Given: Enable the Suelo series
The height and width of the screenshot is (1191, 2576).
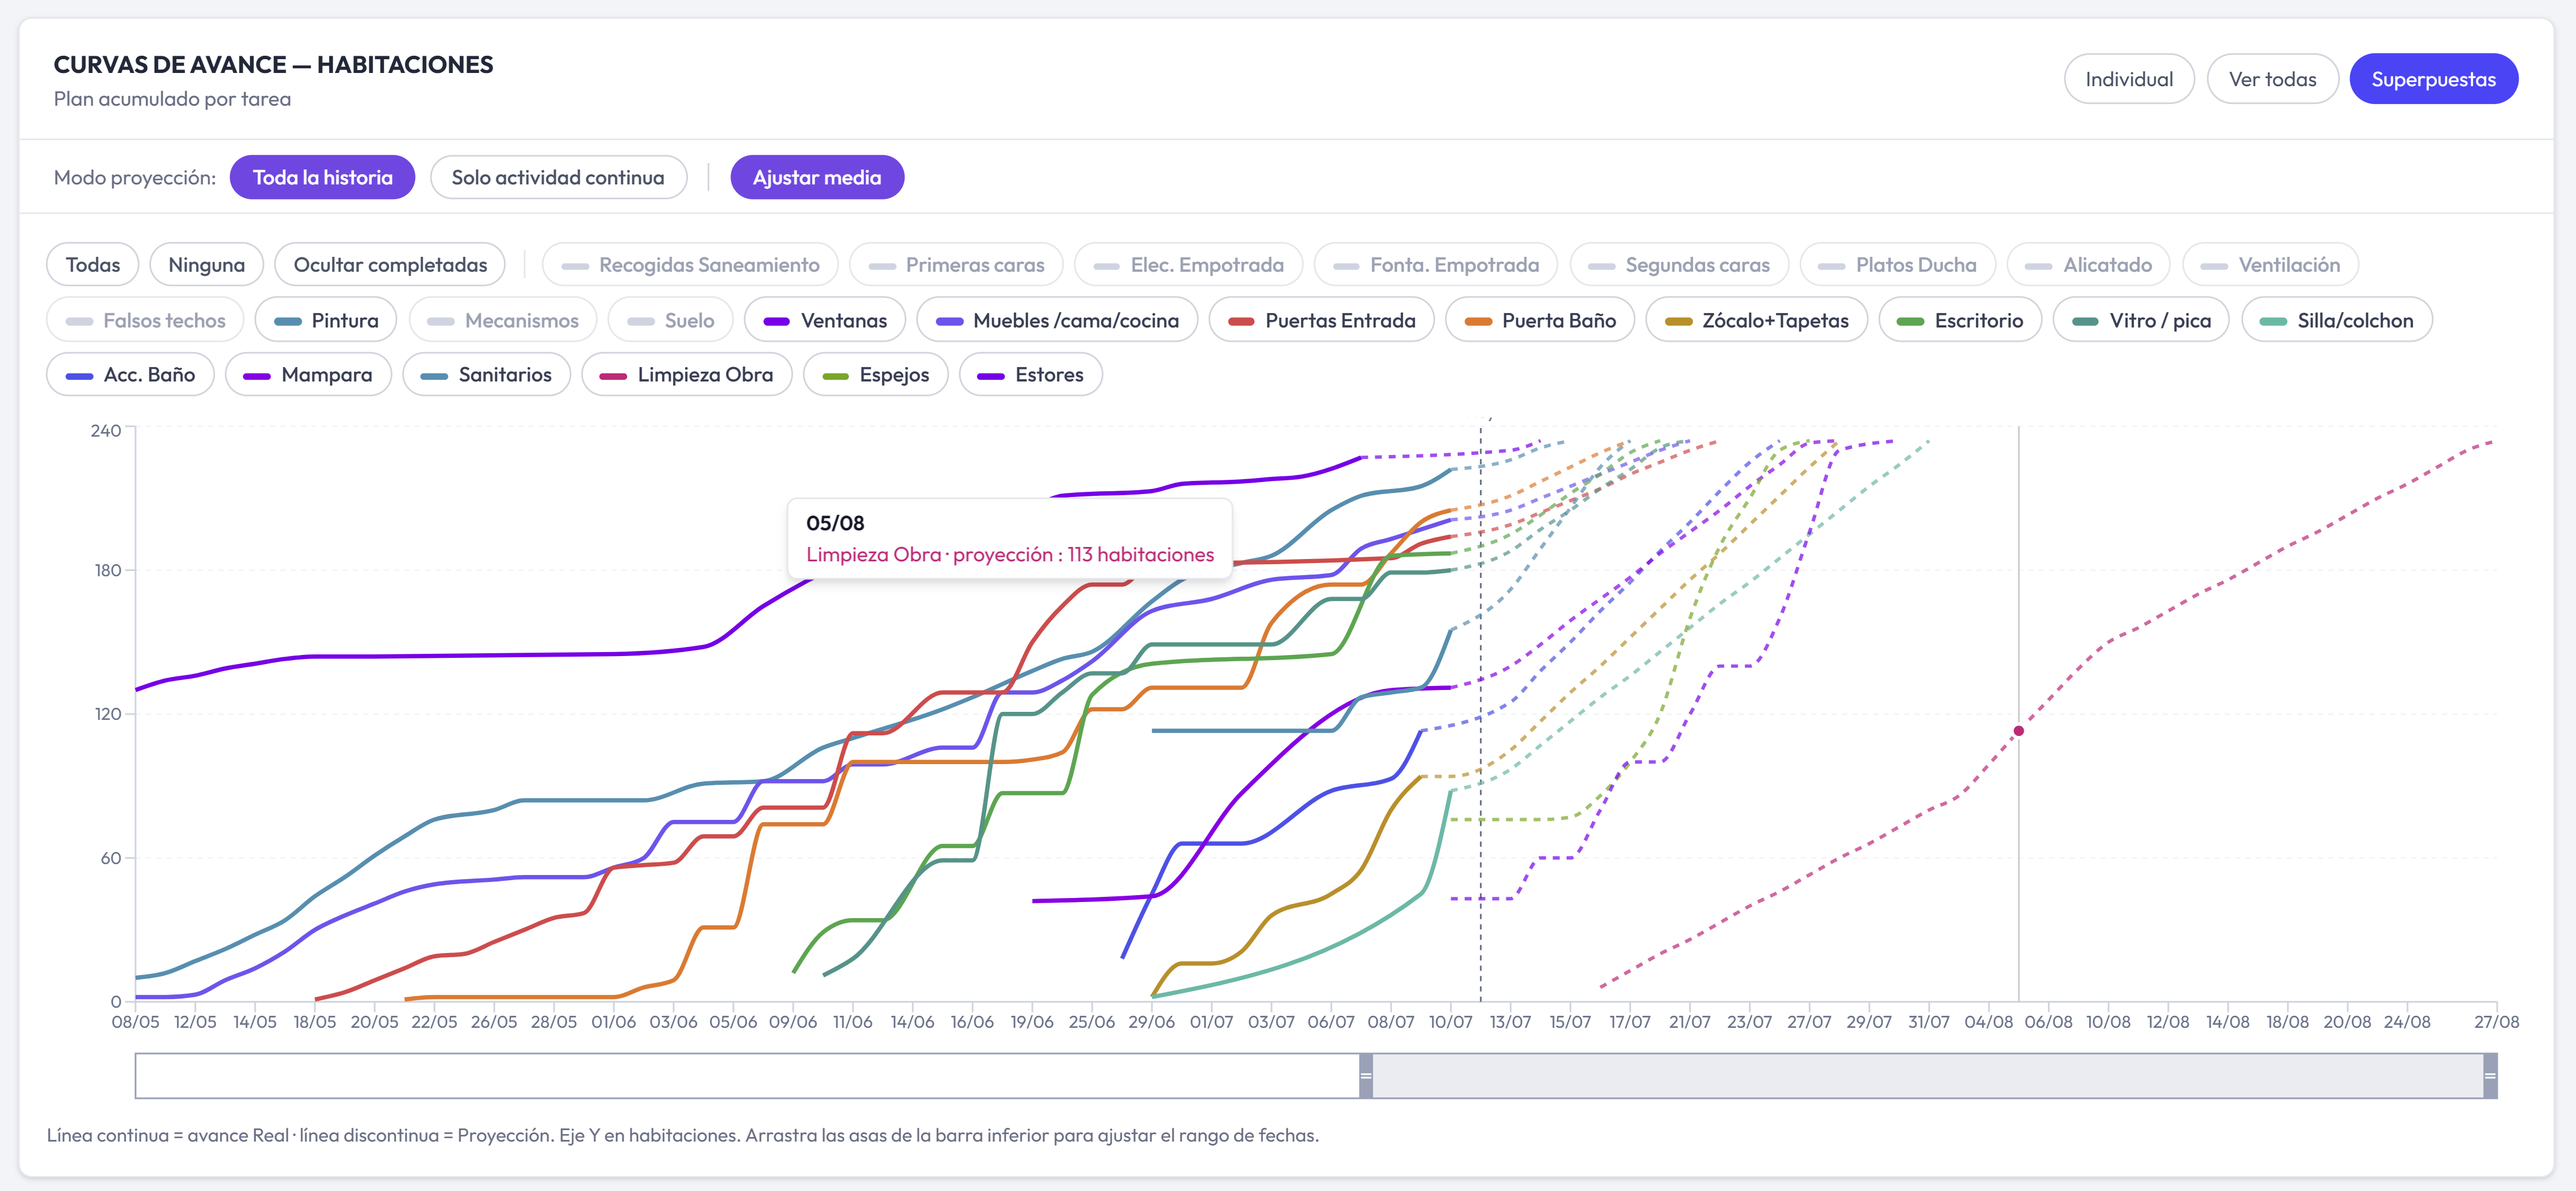Looking at the screenshot, I should pyautogui.click(x=671, y=320).
